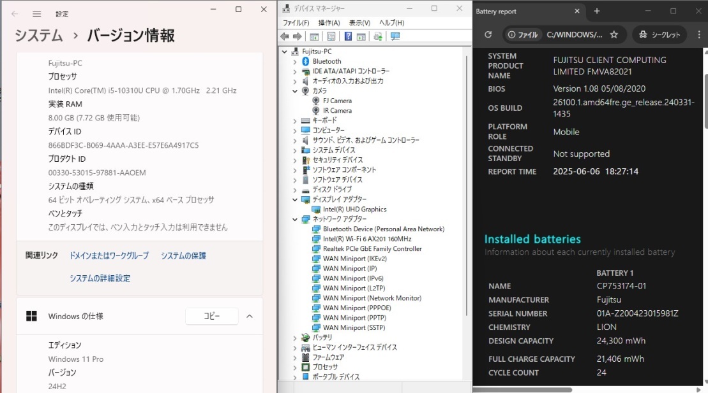This screenshot has height=393, width=708.
Task: Open ドメインまたはワークグループ link
Action: (x=109, y=255)
